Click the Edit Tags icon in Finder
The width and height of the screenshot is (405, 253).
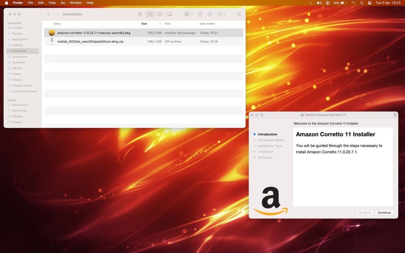point(210,14)
